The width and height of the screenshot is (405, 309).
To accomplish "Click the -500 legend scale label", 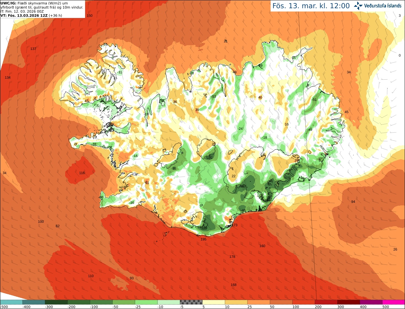I will 4,307.
